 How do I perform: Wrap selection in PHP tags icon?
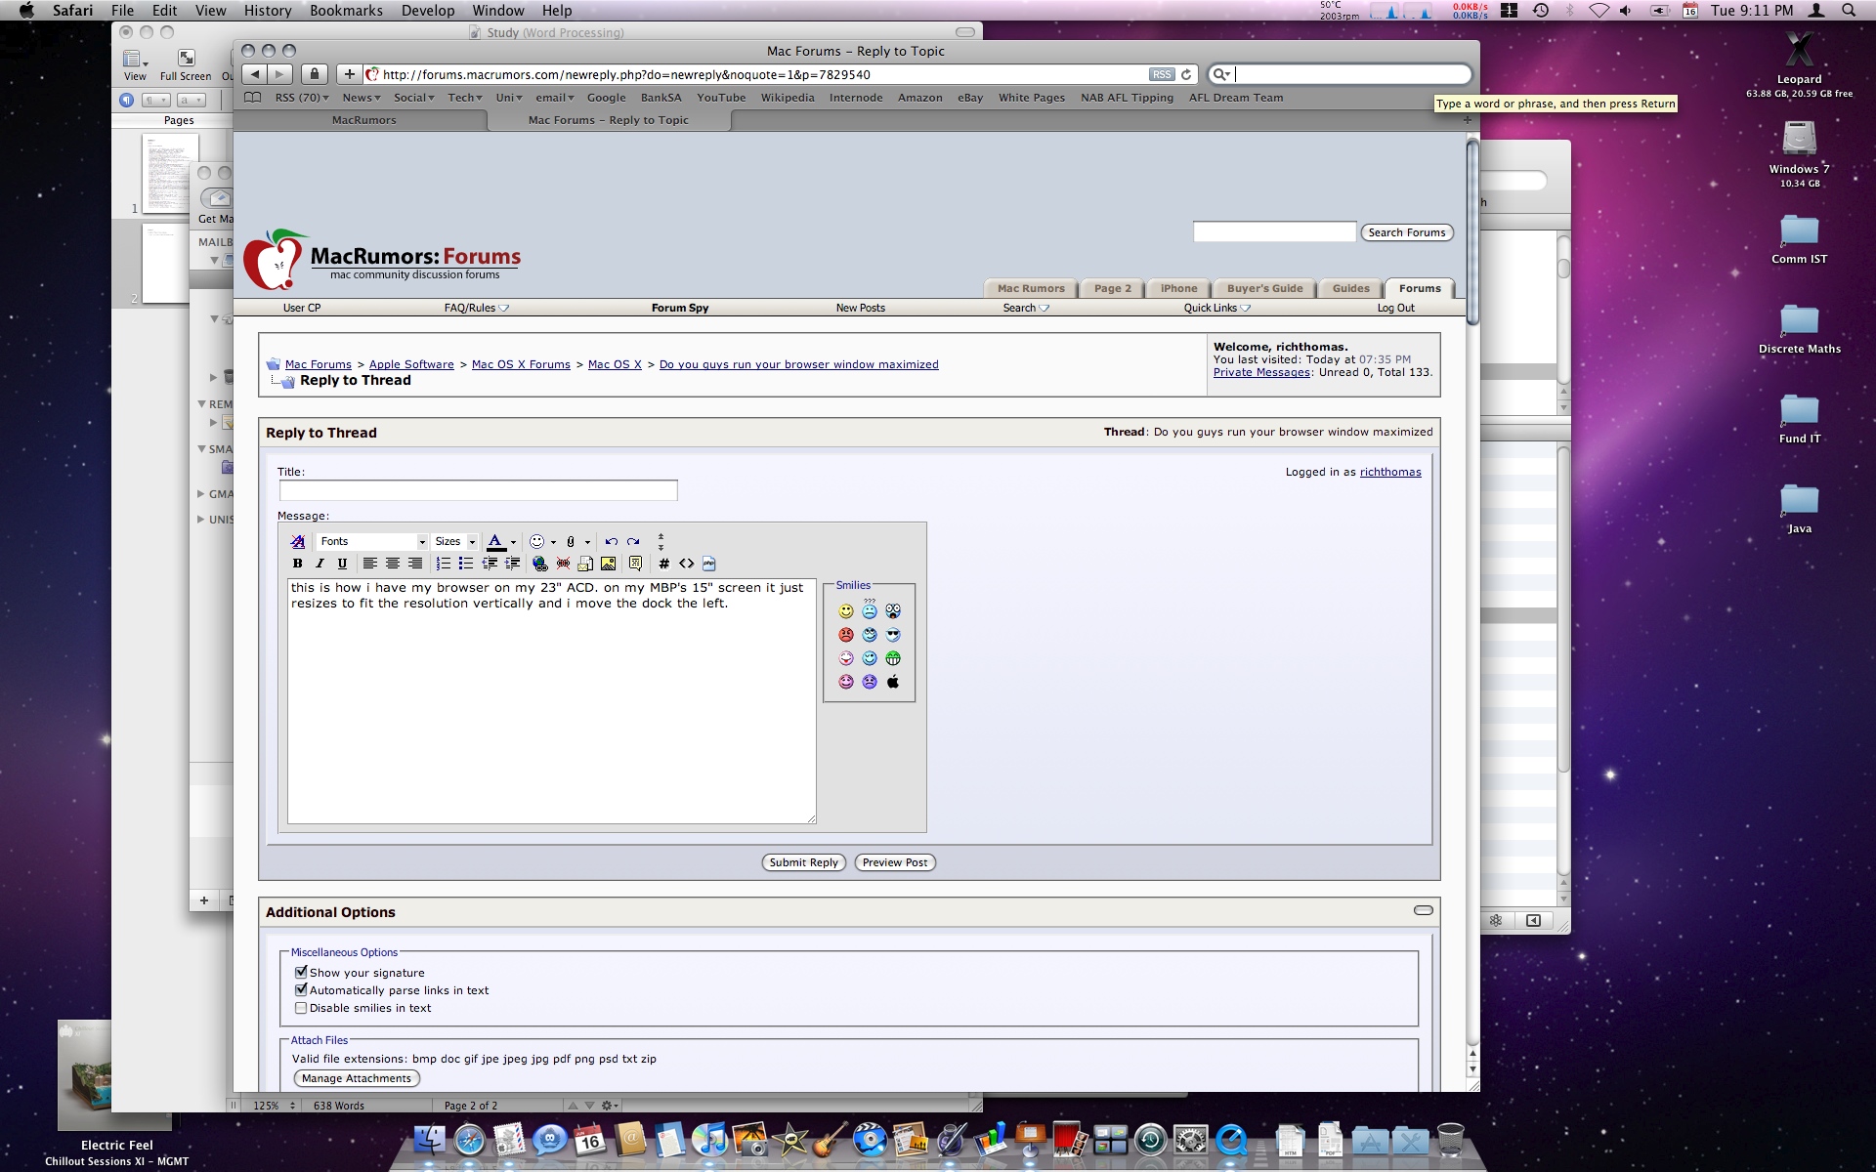pos(708,564)
